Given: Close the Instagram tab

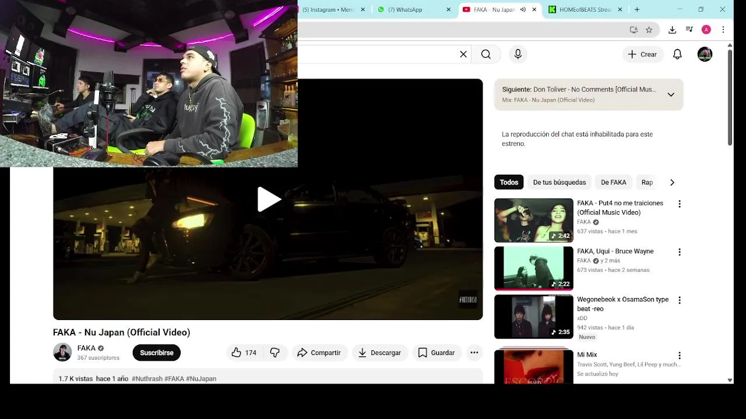Looking at the screenshot, I should [x=364, y=9].
